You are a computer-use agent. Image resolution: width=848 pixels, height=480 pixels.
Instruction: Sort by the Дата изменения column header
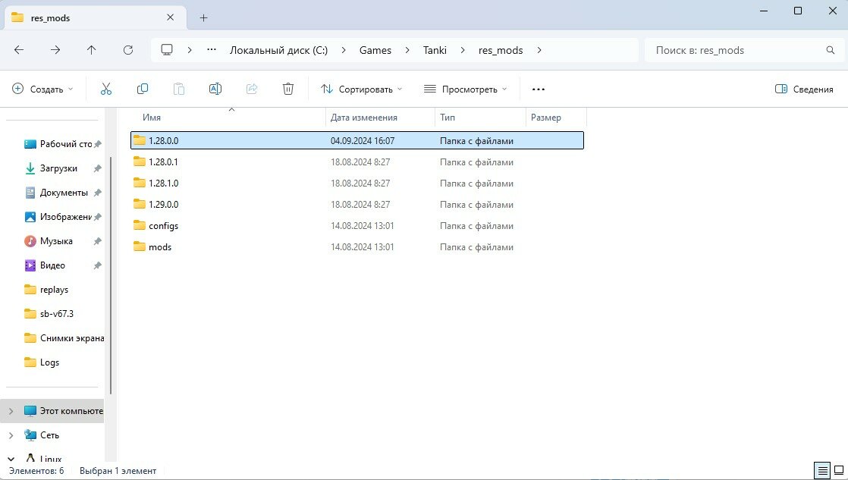coord(364,118)
